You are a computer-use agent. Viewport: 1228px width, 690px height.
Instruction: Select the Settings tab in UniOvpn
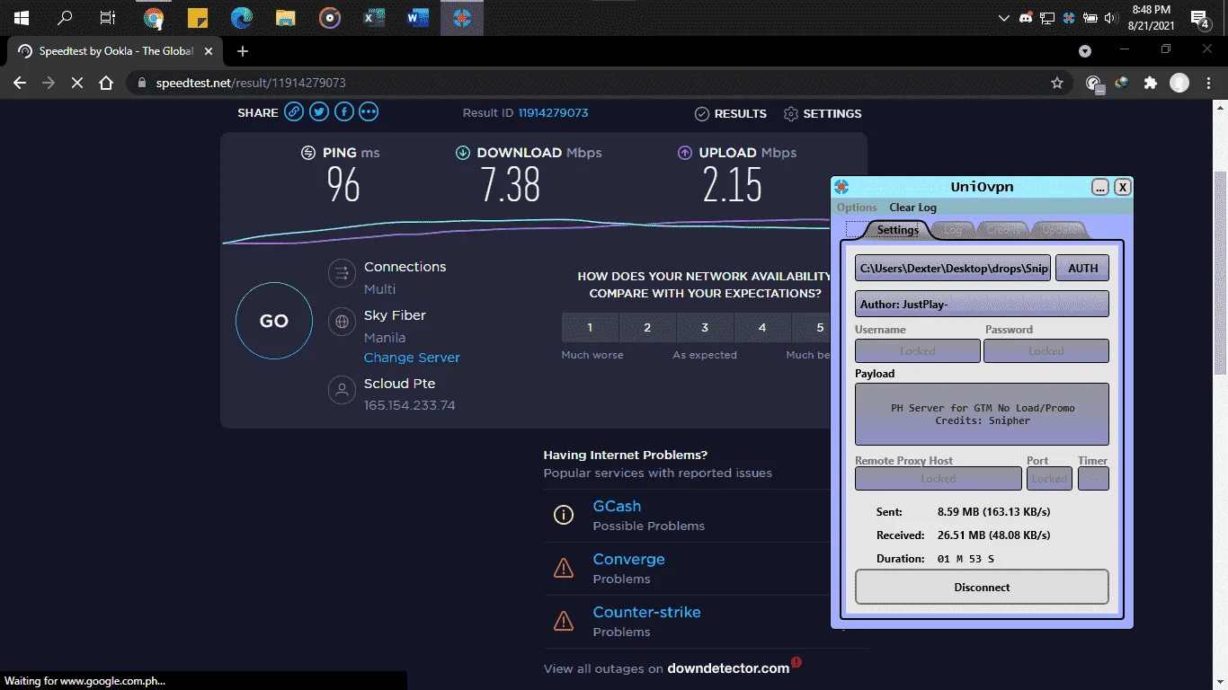[x=897, y=230]
